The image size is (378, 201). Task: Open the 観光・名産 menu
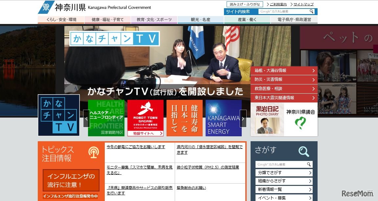click(201, 20)
